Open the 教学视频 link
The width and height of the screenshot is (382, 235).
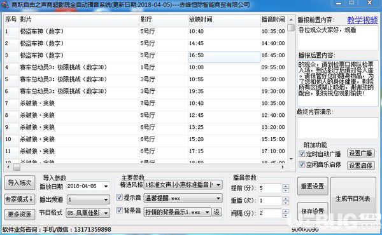coord(362,20)
